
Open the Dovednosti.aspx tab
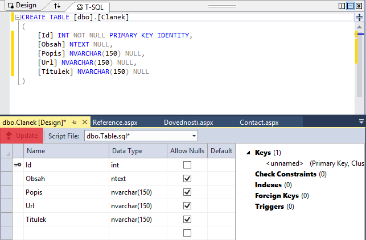(x=188, y=123)
